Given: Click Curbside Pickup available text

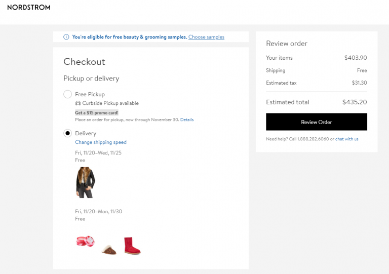Looking at the screenshot, I should pos(110,103).
